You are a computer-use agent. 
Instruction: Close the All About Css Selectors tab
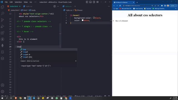[133, 2]
